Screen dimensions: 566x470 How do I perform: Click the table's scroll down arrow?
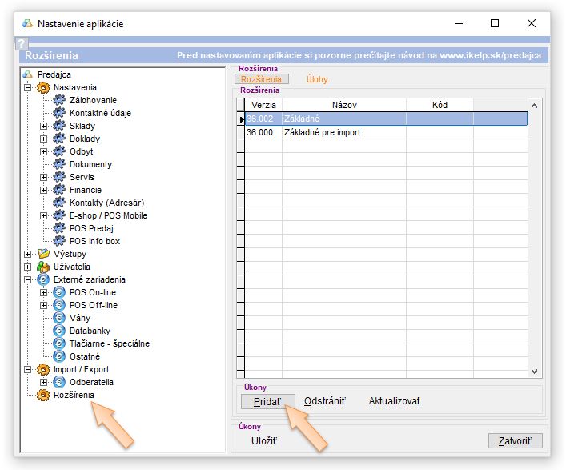click(536, 372)
